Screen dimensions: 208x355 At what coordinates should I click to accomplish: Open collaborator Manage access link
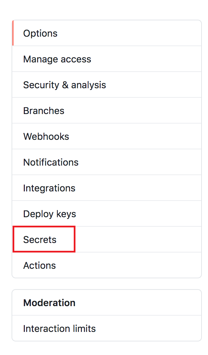click(57, 59)
